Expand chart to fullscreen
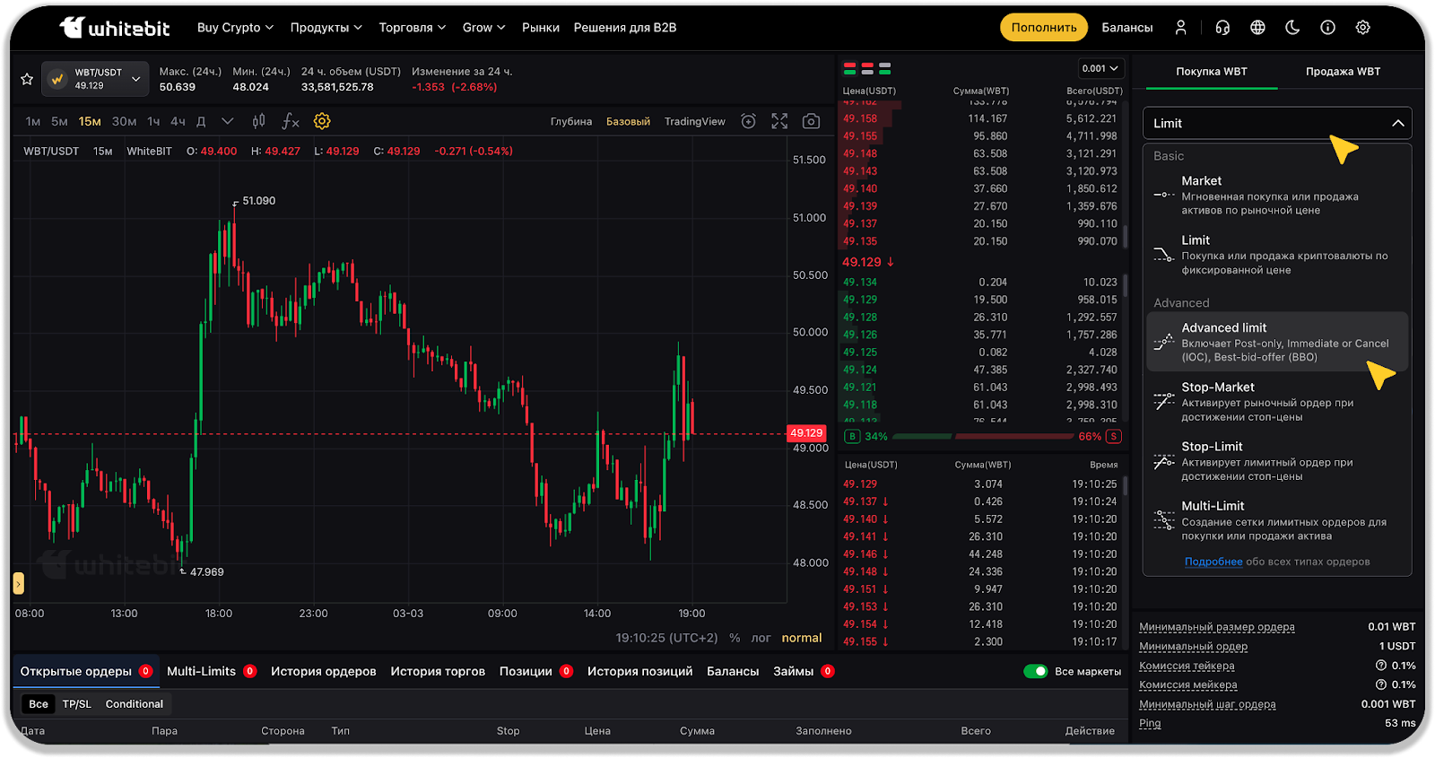The width and height of the screenshot is (1435, 758). (x=779, y=121)
